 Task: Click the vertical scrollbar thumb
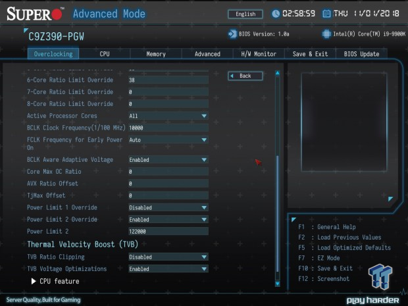278,213
